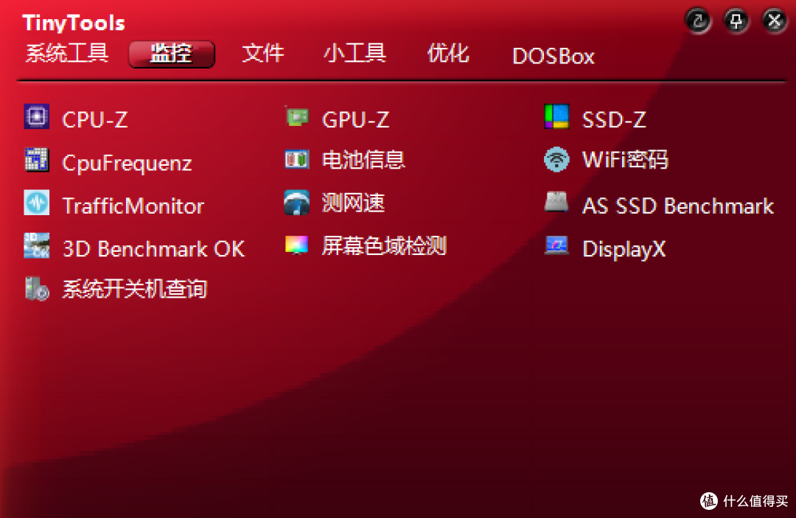796x518 pixels.
Task: Open the TrafficMonitor icon
Action: (37, 203)
